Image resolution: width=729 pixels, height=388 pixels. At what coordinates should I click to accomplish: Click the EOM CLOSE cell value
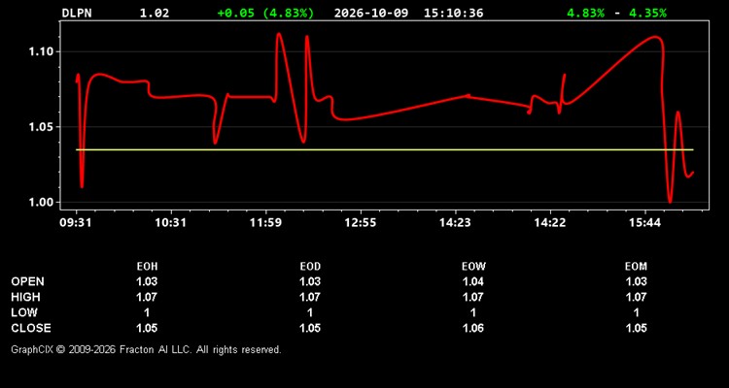[x=636, y=328]
